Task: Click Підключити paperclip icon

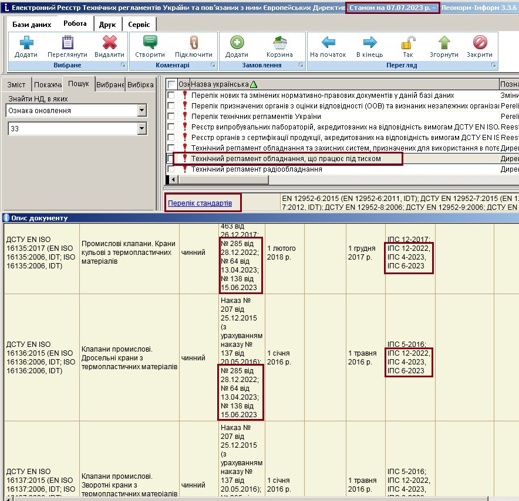Action: coord(194,42)
